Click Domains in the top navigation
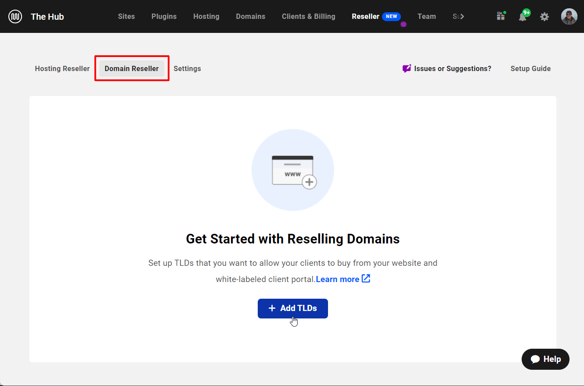Viewport: 584px width, 386px height. click(250, 16)
